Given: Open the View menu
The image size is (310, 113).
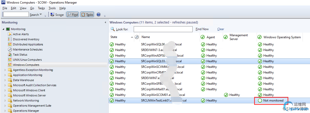Looking at the screenshot, I should (x=23, y=8).
